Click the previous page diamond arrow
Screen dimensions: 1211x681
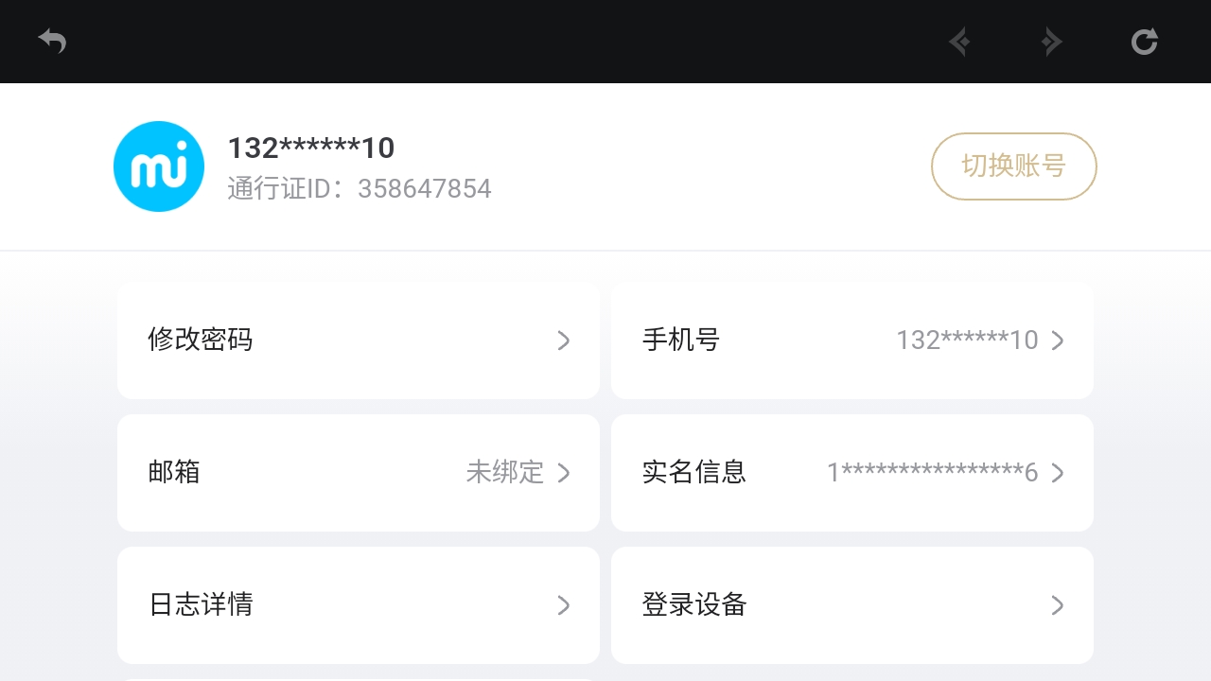click(959, 42)
